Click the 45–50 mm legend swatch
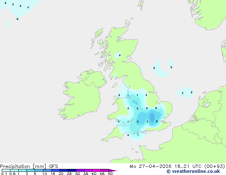226x175 pixels. (x=105, y=170)
